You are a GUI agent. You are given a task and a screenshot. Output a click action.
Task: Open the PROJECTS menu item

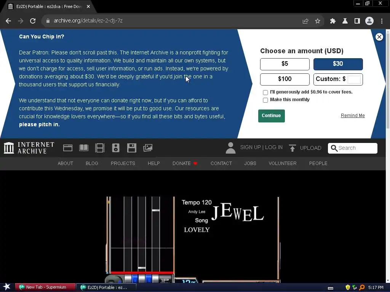click(123, 163)
